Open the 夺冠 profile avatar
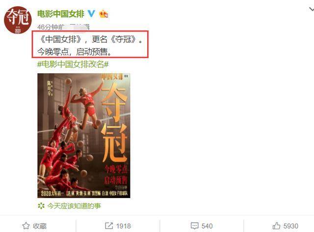 (x=18, y=20)
